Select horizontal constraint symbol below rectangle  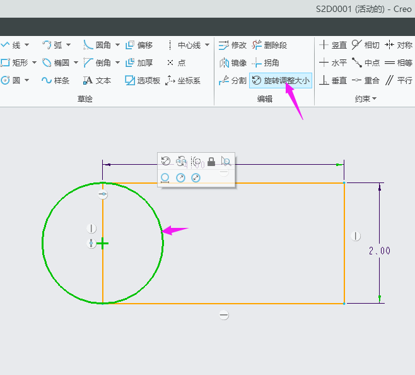tap(224, 316)
